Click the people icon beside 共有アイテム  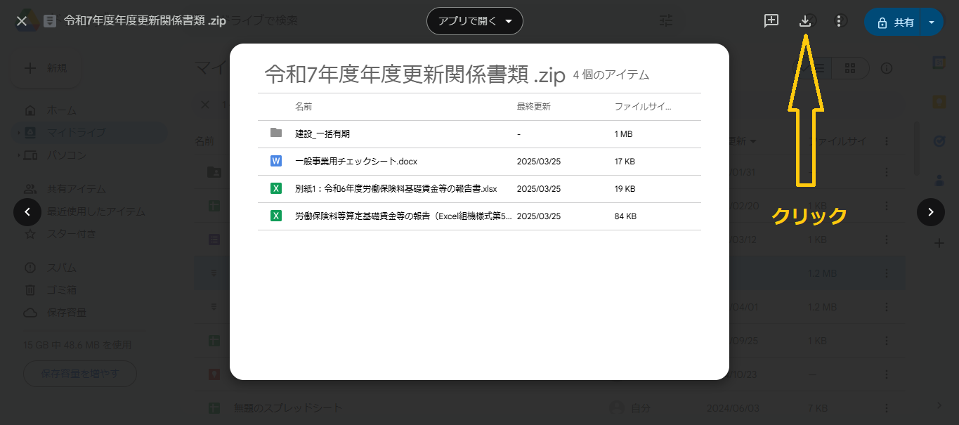click(30, 189)
